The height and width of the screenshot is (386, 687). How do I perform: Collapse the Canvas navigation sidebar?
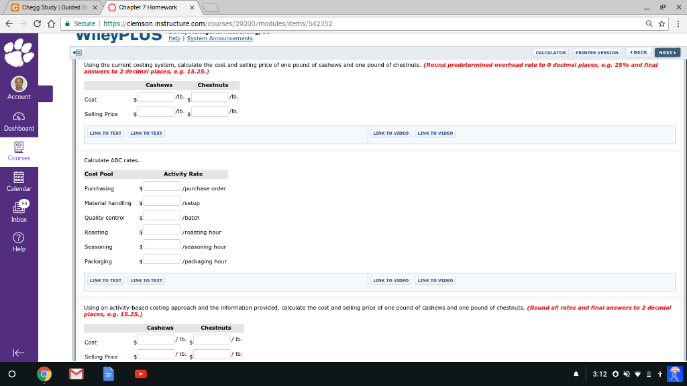pos(18,352)
